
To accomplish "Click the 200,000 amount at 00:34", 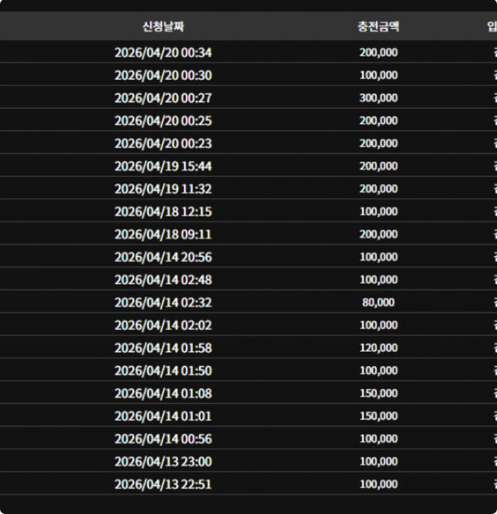I will (x=379, y=52).
